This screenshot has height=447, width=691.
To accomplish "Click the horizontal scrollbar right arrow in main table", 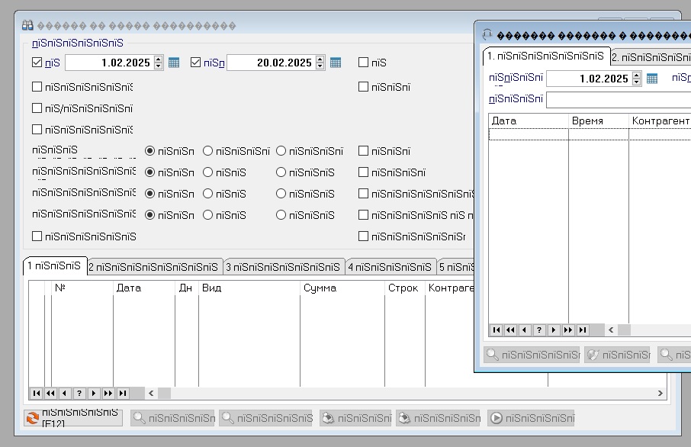I will 660,394.
